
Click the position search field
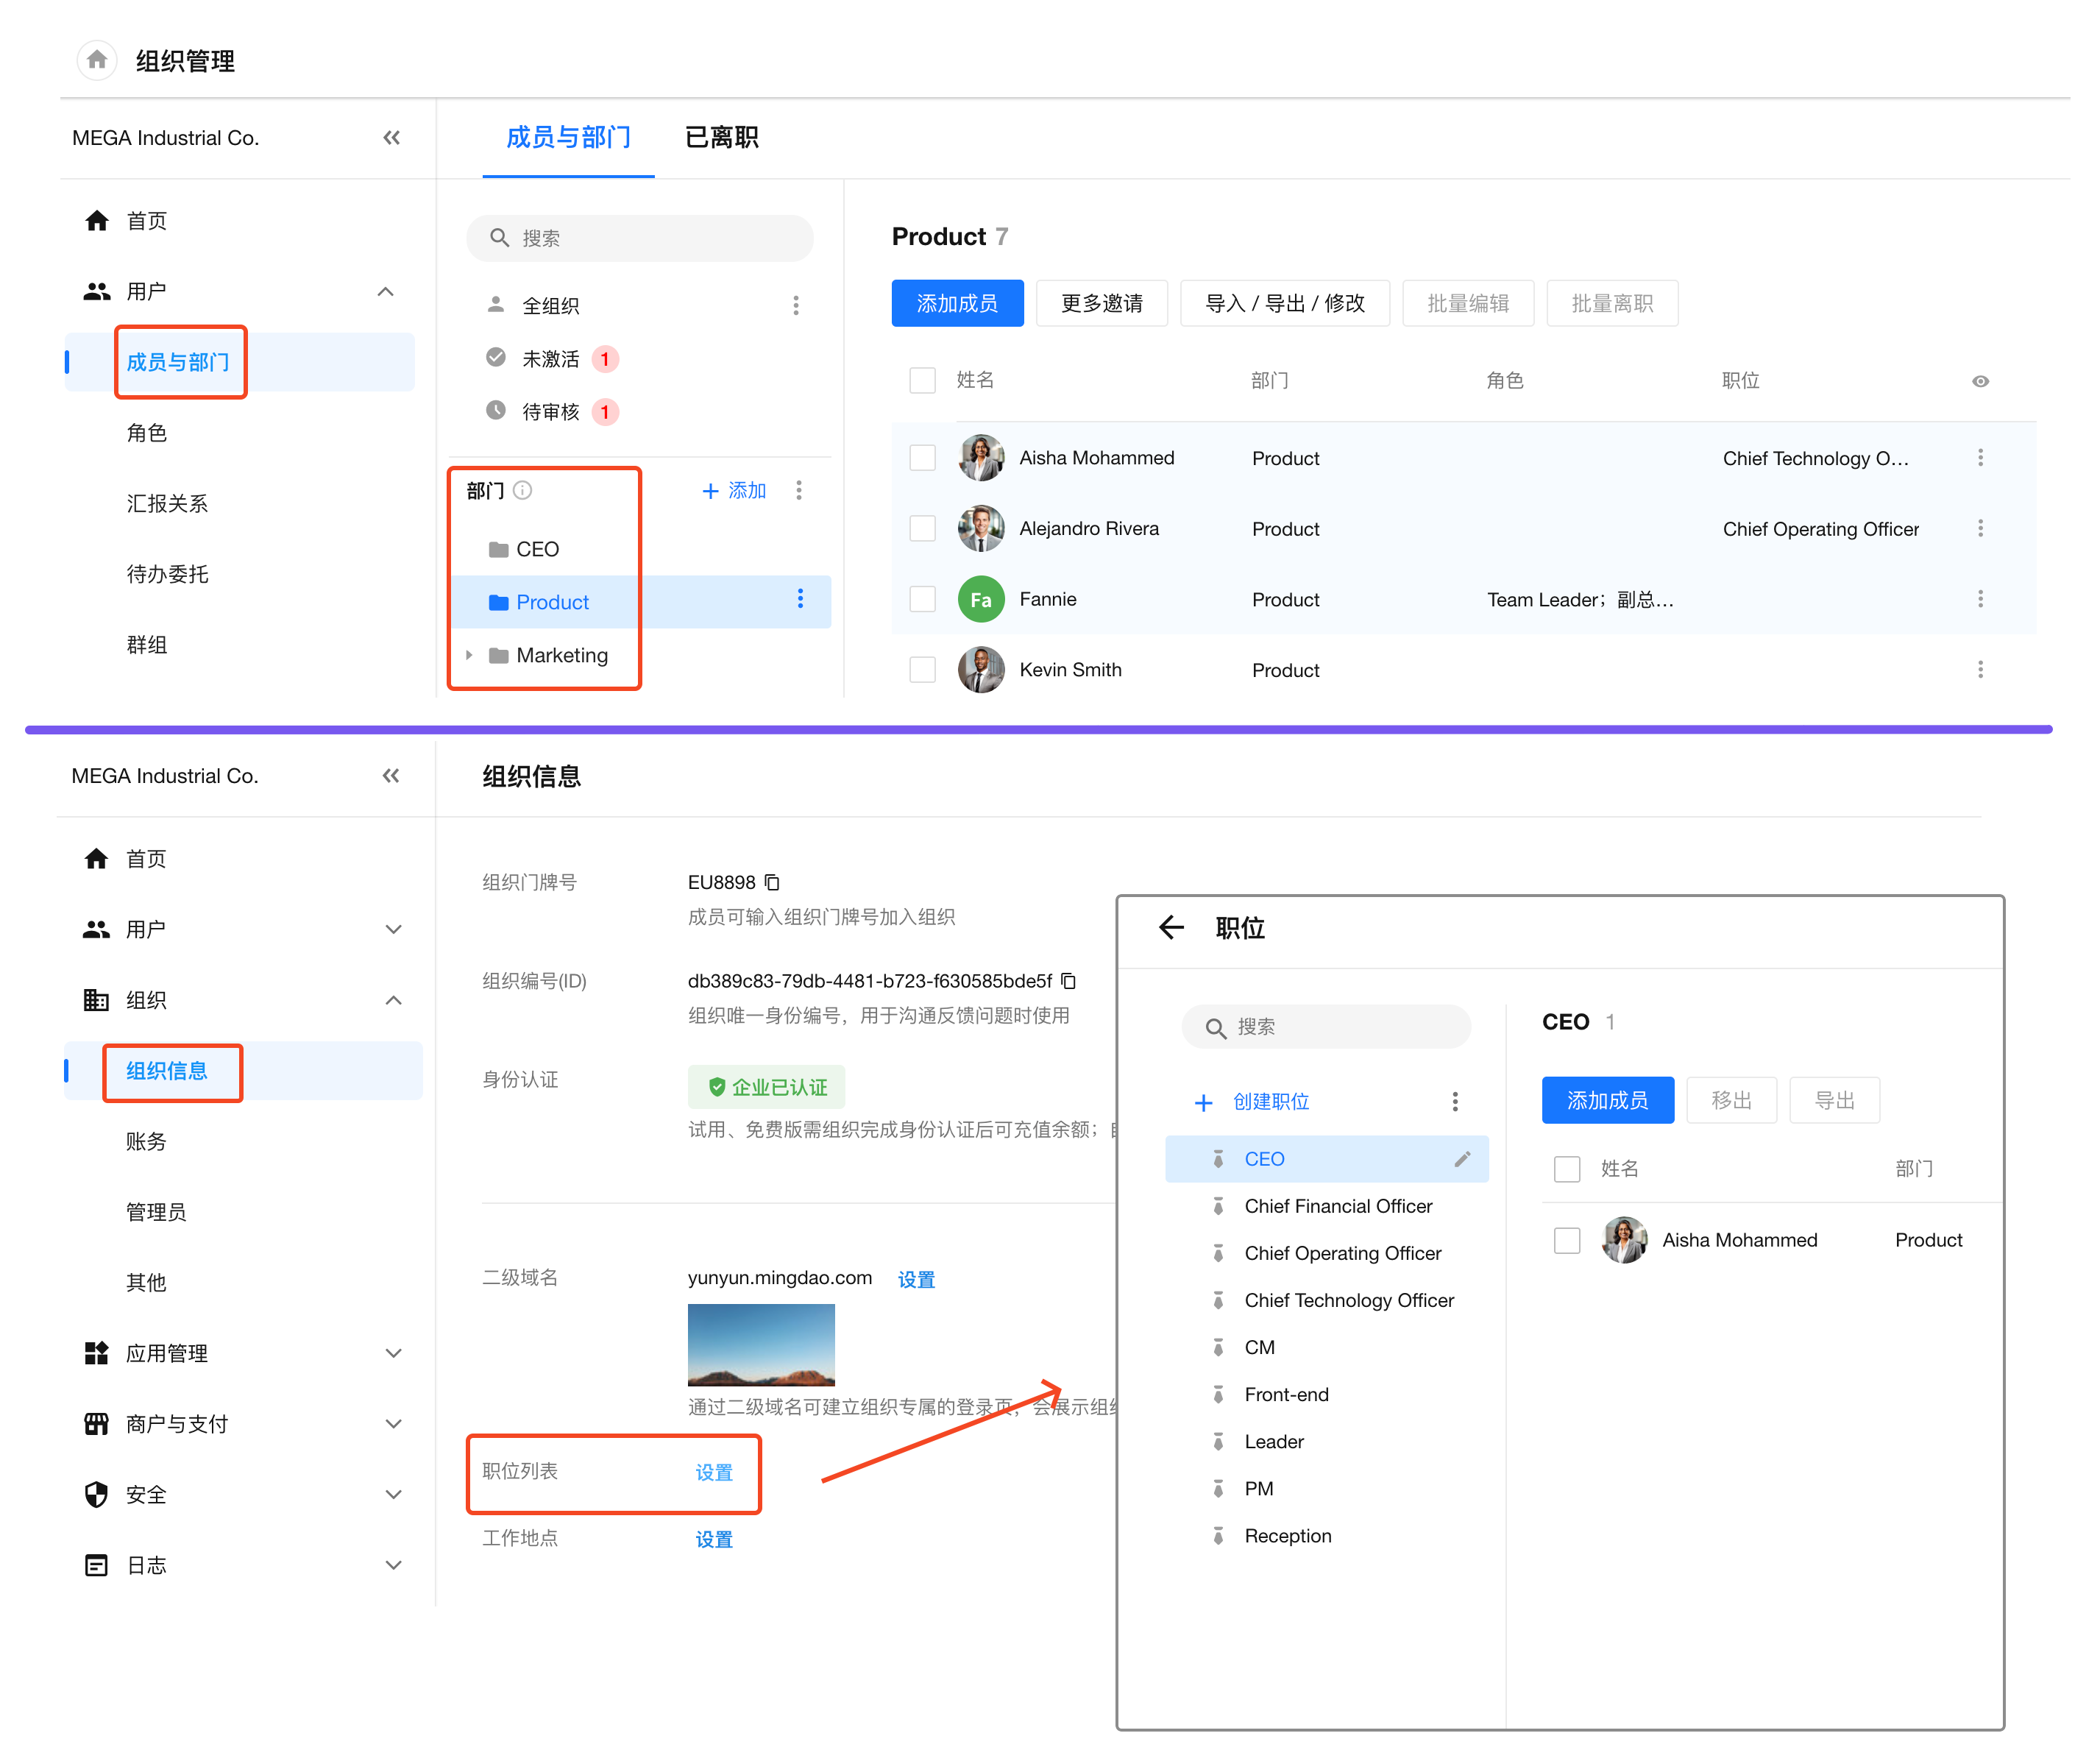click(x=1325, y=1027)
